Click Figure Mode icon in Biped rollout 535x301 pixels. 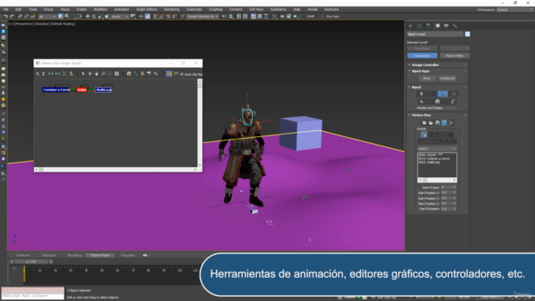click(x=421, y=94)
